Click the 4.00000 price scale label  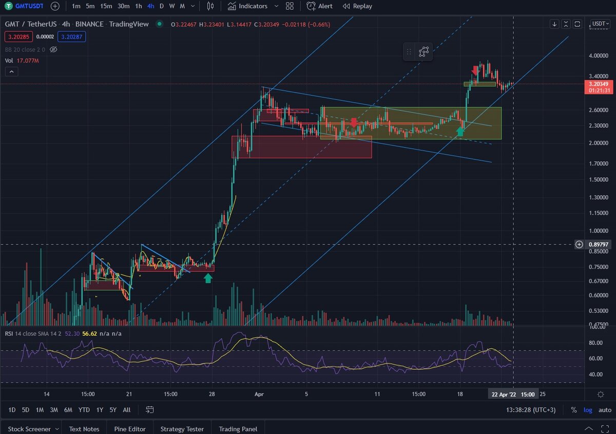tap(600, 55)
